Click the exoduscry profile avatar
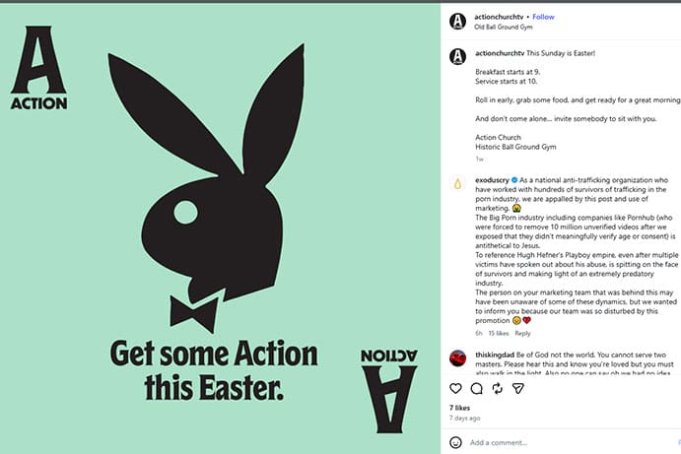The height and width of the screenshot is (454, 681). coord(457,183)
